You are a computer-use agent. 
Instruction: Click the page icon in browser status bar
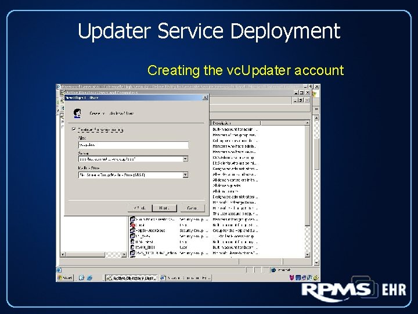pyautogui.click(x=59, y=270)
